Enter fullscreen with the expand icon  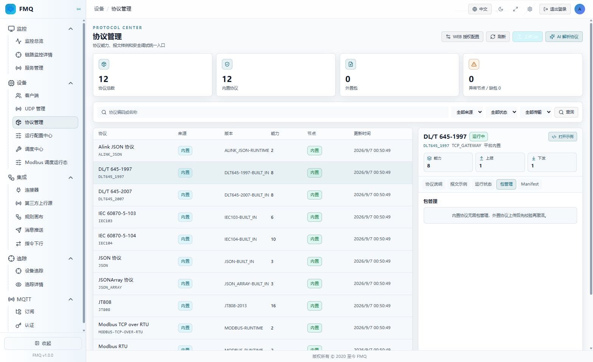pyautogui.click(x=515, y=9)
